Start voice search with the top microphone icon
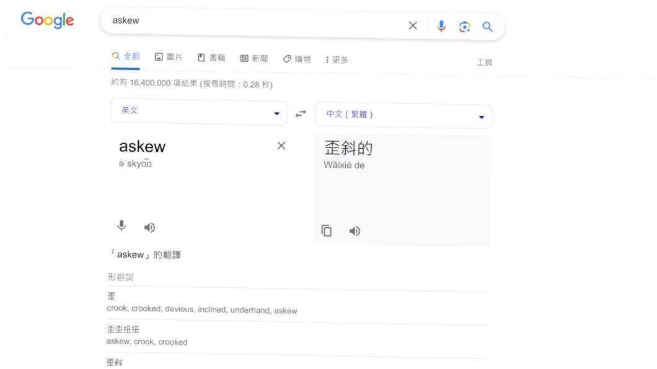The width and height of the screenshot is (657, 369). point(441,27)
